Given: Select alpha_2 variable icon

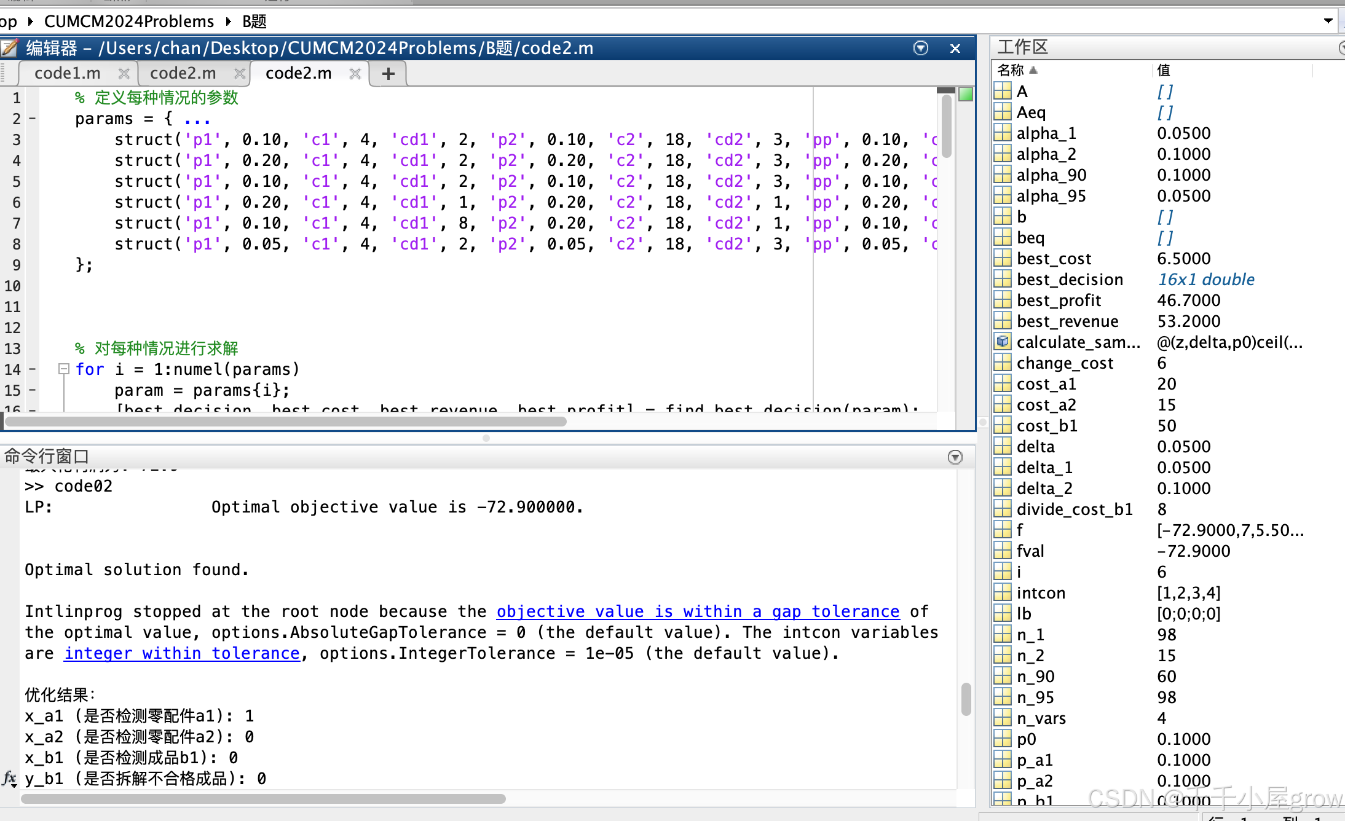Looking at the screenshot, I should [x=1003, y=154].
